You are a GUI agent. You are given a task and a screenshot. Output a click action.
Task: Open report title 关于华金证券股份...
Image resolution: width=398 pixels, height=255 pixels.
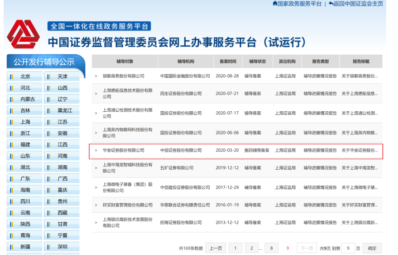[x=359, y=150]
